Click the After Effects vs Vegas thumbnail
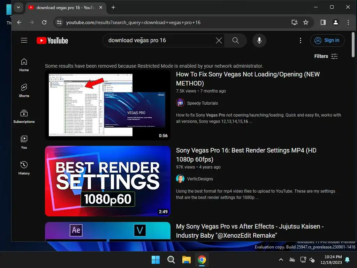The image size is (357, 268). (x=108, y=232)
